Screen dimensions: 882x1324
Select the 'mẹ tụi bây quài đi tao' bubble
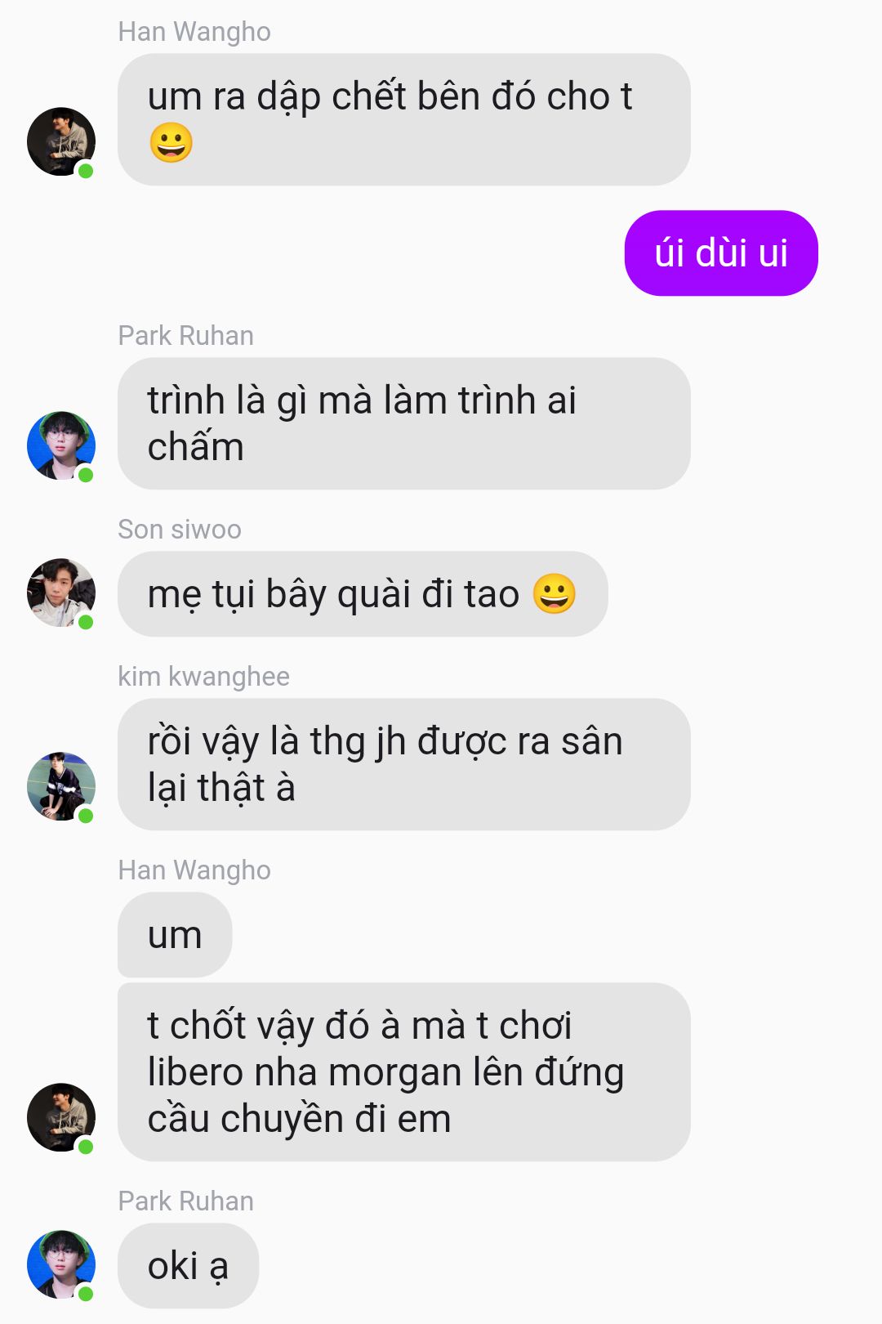[x=363, y=594]
